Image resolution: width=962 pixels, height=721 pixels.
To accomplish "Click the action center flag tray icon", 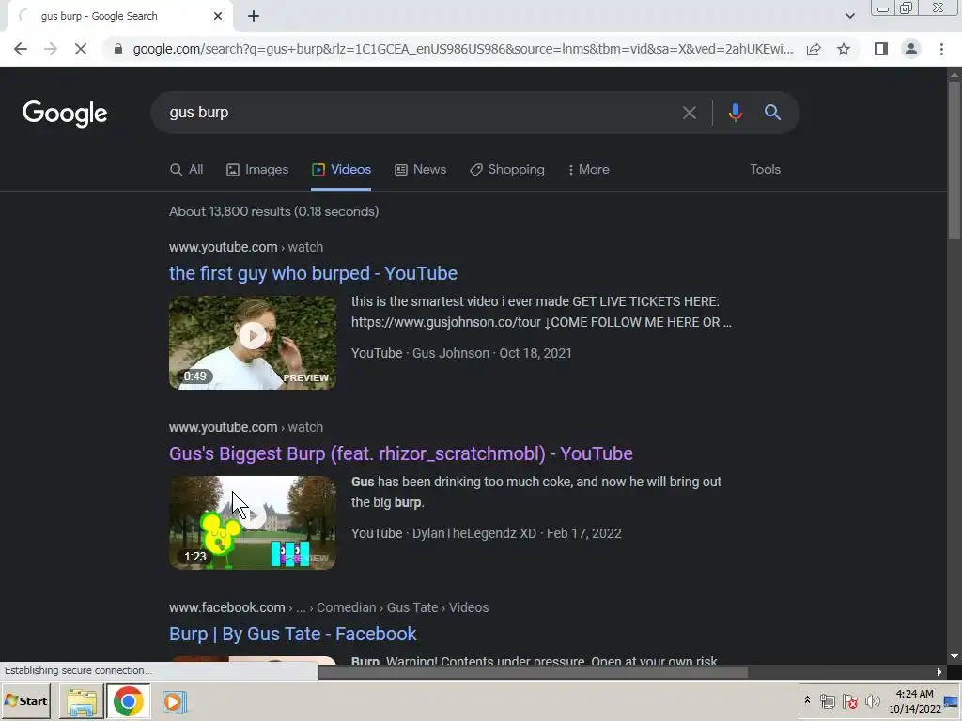I will (849, 700).
